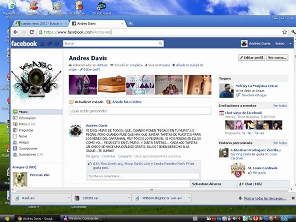Click Comentar on the wall post
This screenshot has width=296, height=222.
pyautogui.click(x=108, y=156)
